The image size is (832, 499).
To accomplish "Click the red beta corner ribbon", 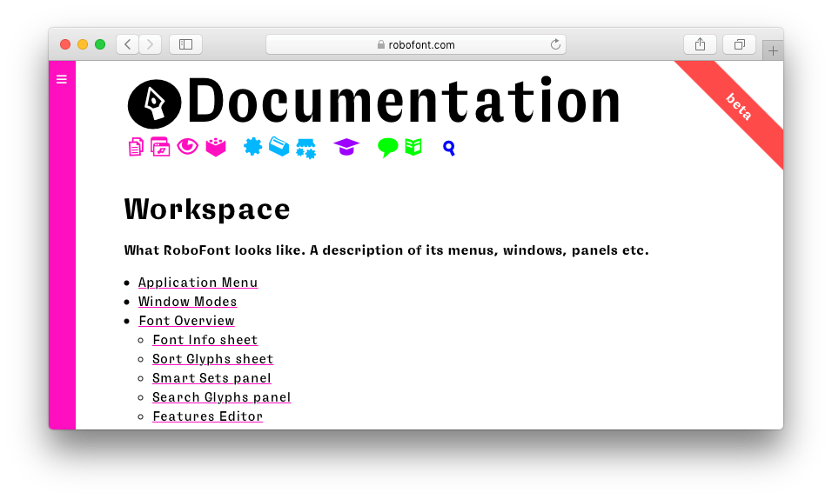I will click(x=737, y=107).
